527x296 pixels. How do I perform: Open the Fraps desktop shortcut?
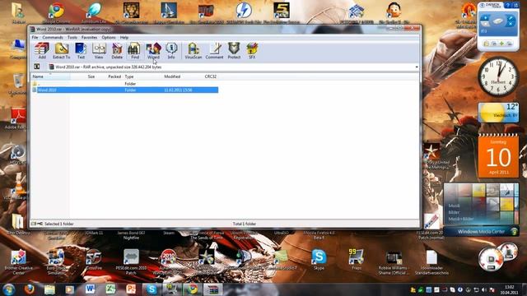pyautogui.click(x=357, y=260)
